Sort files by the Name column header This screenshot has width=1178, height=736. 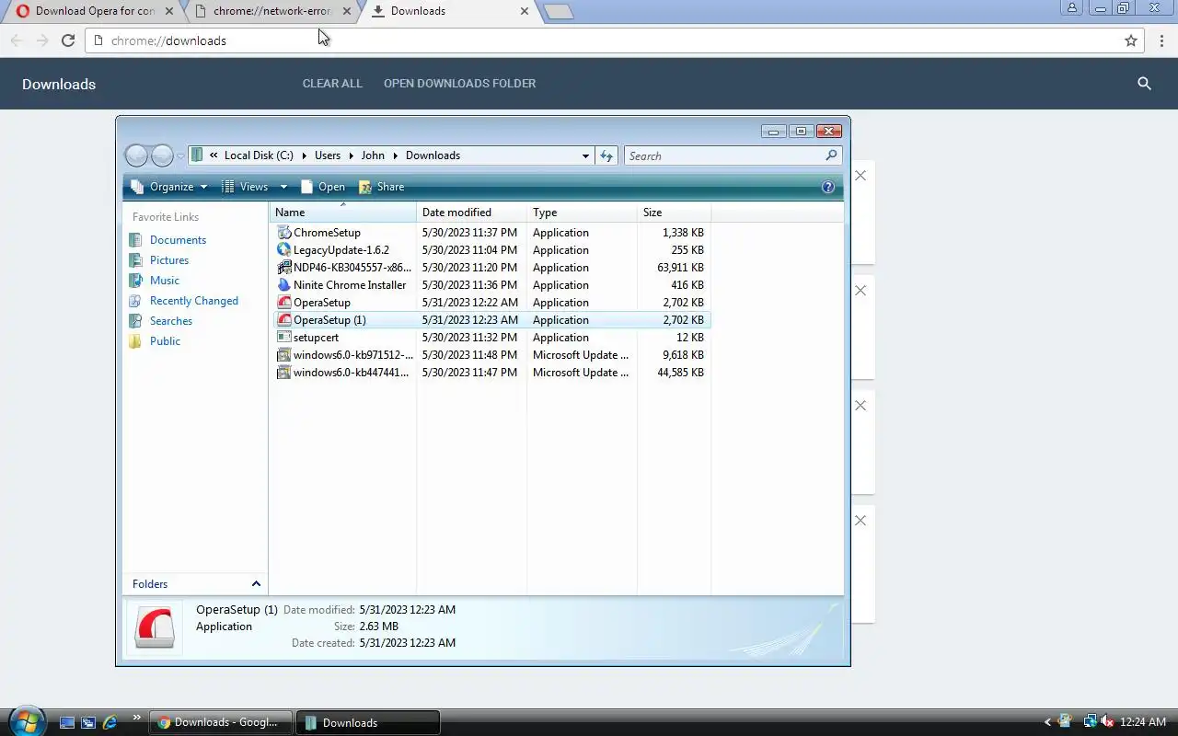click(343, 213)
